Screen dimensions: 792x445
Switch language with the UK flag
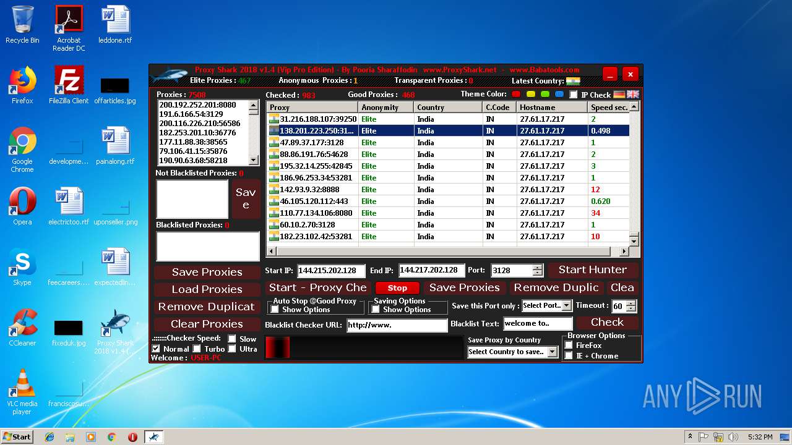(633, 95)
